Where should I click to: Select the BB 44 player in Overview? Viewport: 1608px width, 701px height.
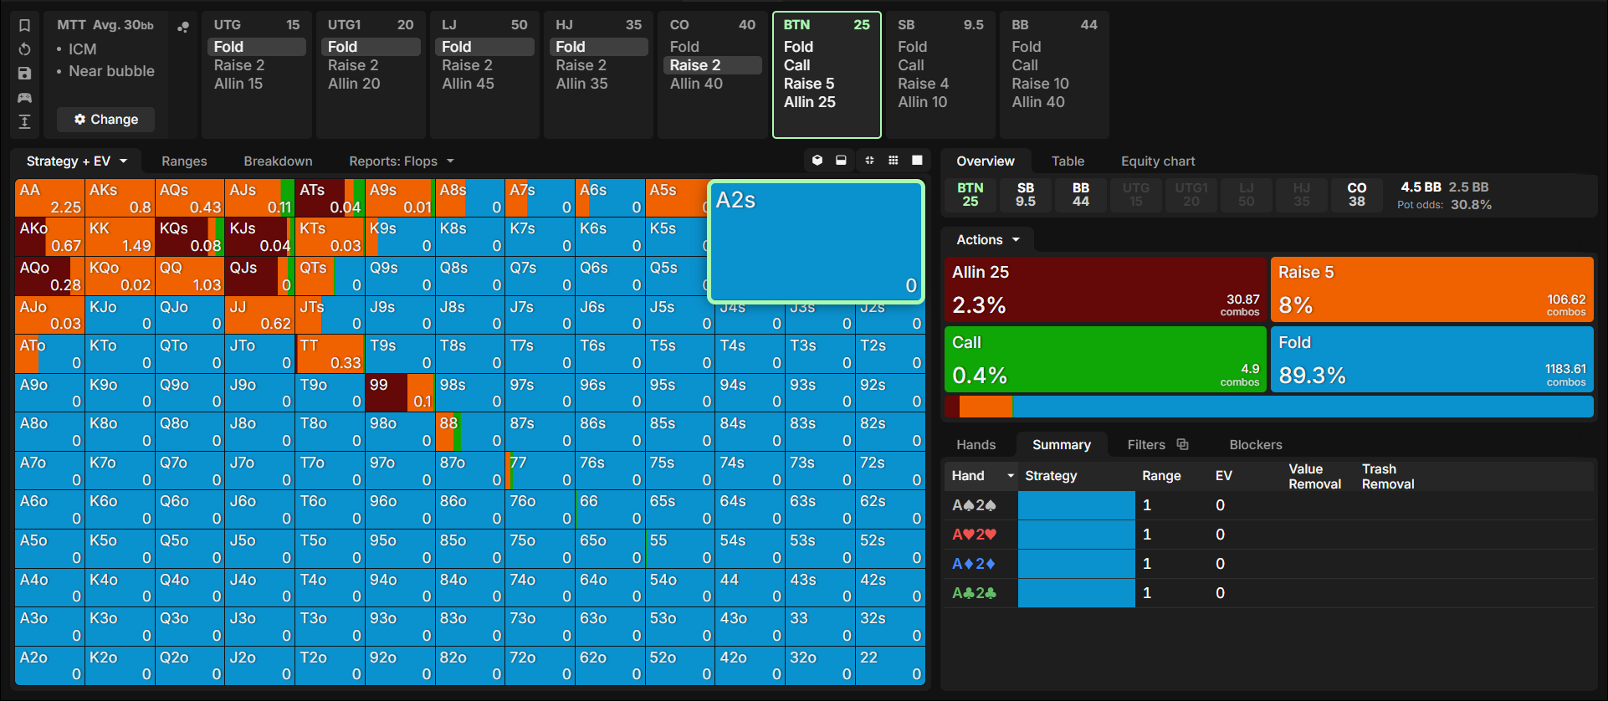[1081, 195]
